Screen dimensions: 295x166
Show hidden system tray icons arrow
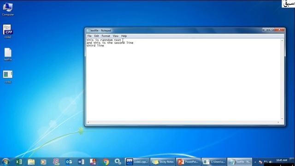point(255,162)
